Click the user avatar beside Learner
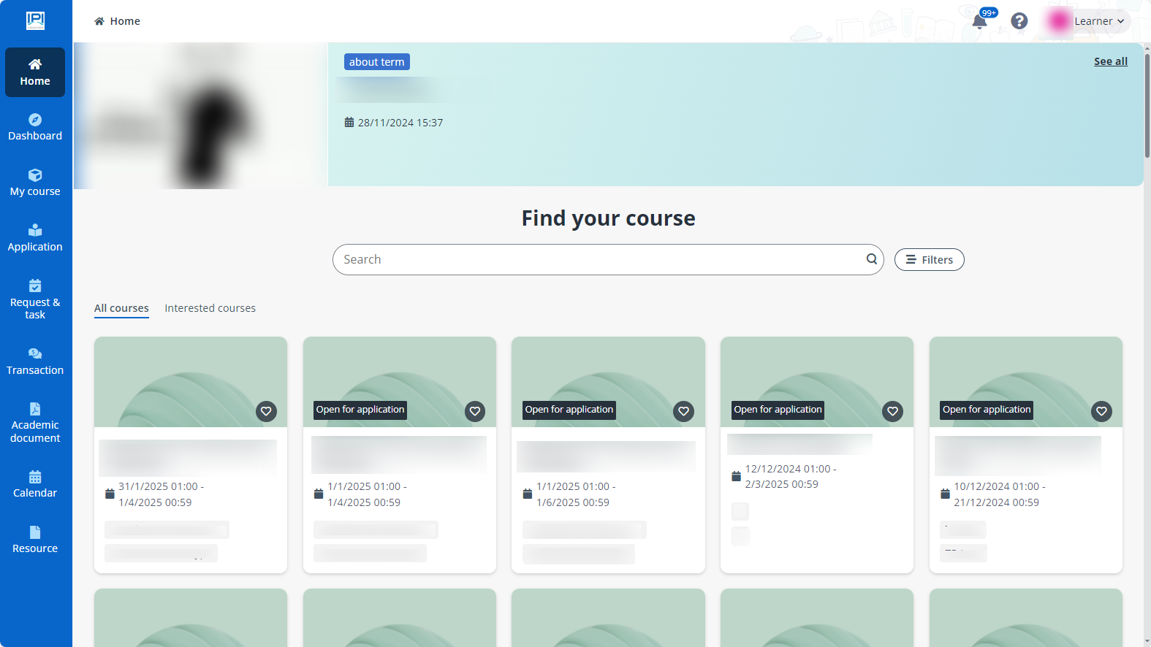The height and width of the screenshot is (647, 1151). [1058, 21]
